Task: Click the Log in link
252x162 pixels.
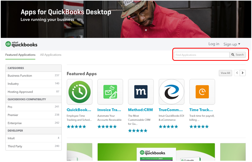Action: tap(214, 44)
